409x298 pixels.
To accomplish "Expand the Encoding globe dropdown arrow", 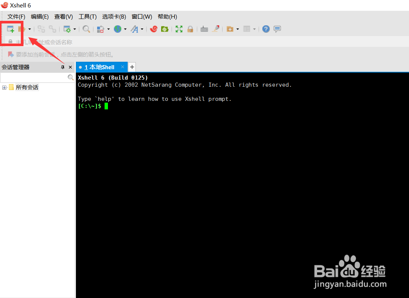I will click(x=125, y=29).
